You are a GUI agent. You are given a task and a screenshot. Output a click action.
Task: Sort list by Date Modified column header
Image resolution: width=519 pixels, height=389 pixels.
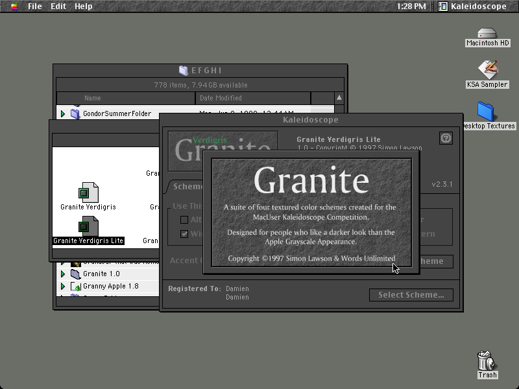(x=253, y=99)
